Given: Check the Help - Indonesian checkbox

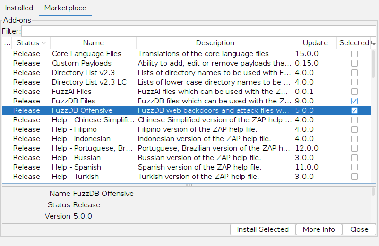Looking at the screenshot, I should 354,138.
